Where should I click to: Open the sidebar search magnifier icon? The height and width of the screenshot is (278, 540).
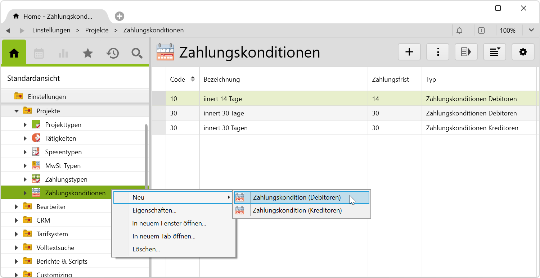tap(137, 53)
